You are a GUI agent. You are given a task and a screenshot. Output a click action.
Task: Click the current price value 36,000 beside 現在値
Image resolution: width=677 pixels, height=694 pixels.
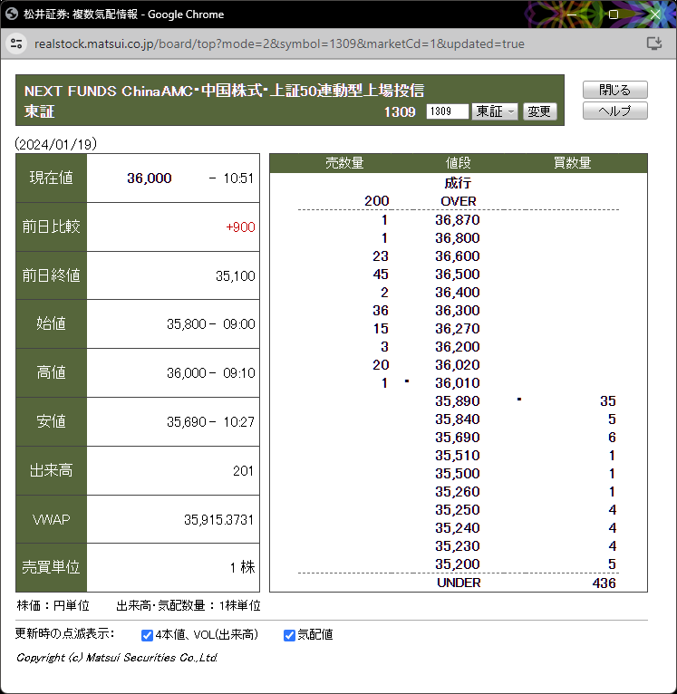(x=150, y=178)
